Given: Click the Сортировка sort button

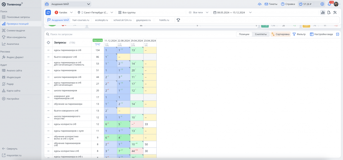Looking at the screenshot, I should coord(281,34).
